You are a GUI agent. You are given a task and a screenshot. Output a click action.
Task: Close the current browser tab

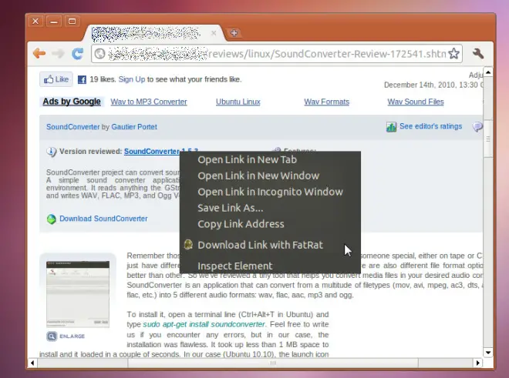pos(214,33)
